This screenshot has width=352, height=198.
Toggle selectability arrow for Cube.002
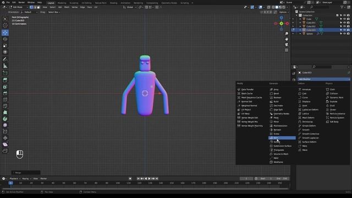(341, 26)
